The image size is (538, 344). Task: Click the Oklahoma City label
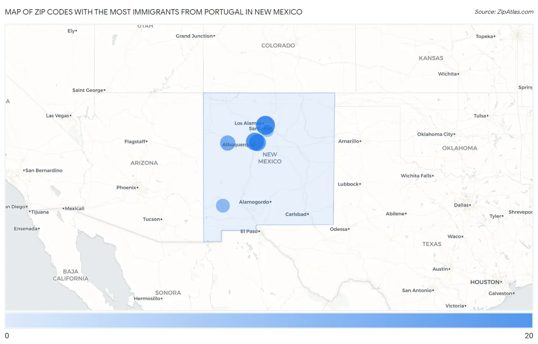point(435,134)
